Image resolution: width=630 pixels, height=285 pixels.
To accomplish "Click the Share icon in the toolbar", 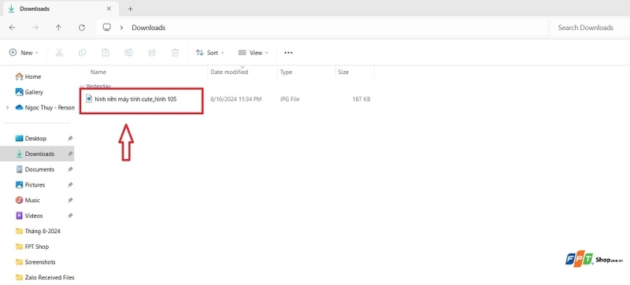I will pos(152,53).
